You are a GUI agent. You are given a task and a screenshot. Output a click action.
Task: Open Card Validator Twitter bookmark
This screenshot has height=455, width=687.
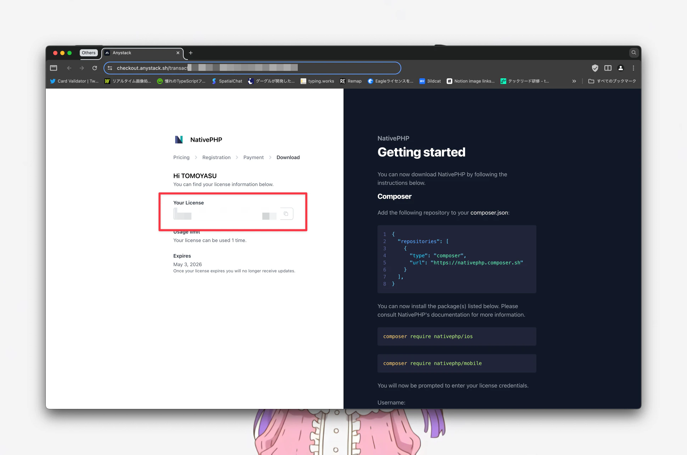pyautogui.click(x=74, y=81)
